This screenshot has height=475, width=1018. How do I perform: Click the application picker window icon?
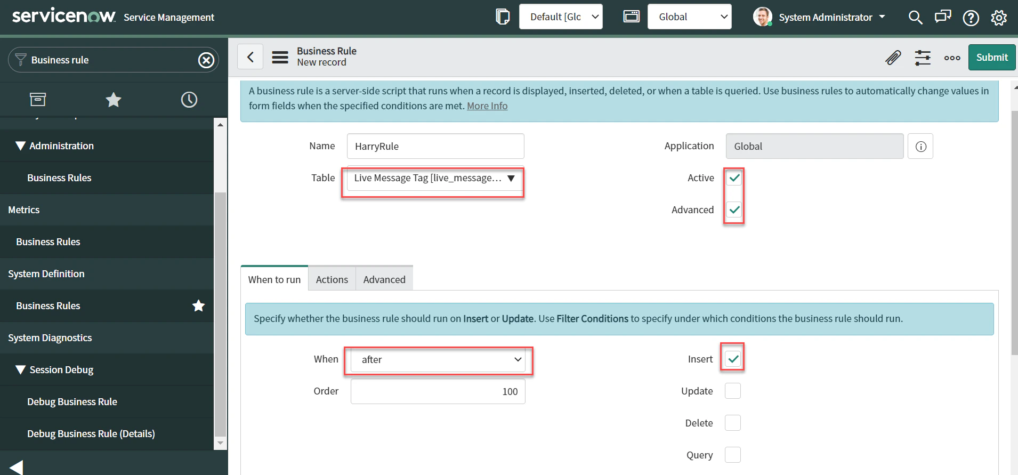[631, 17]
